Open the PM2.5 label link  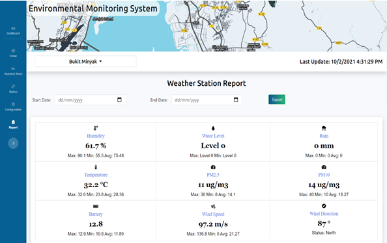(213, 175)
